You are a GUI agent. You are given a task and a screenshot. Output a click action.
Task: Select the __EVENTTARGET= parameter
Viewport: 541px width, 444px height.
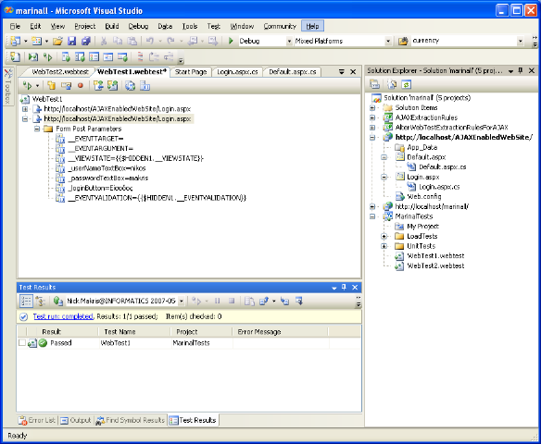[x=95, y=139]
